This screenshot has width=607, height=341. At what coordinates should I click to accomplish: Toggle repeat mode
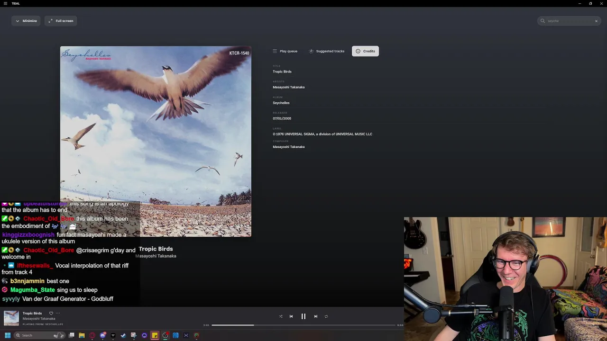(x=326, y=316)
